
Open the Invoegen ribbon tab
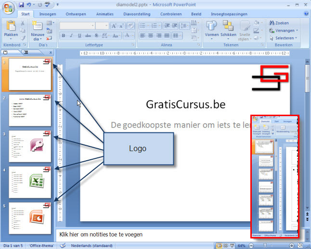pos(48,14)
